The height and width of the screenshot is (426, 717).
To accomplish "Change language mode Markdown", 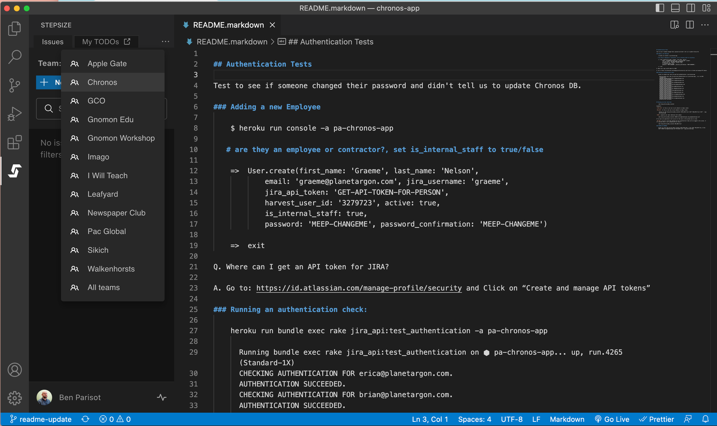I will pos(567,419).
